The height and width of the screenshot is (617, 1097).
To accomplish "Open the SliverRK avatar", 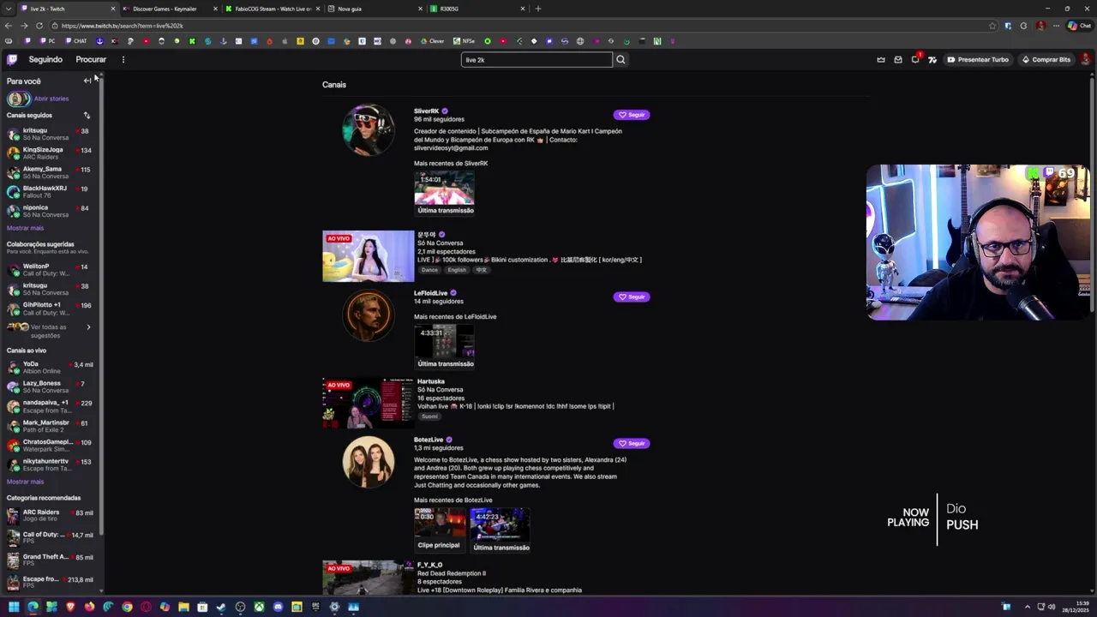I will (x=369, y=130).
